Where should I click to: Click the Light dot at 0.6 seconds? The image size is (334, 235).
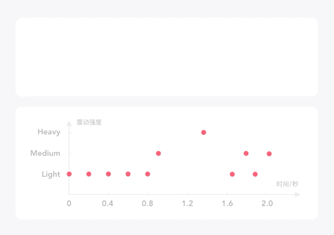click(x=128, y=174)
